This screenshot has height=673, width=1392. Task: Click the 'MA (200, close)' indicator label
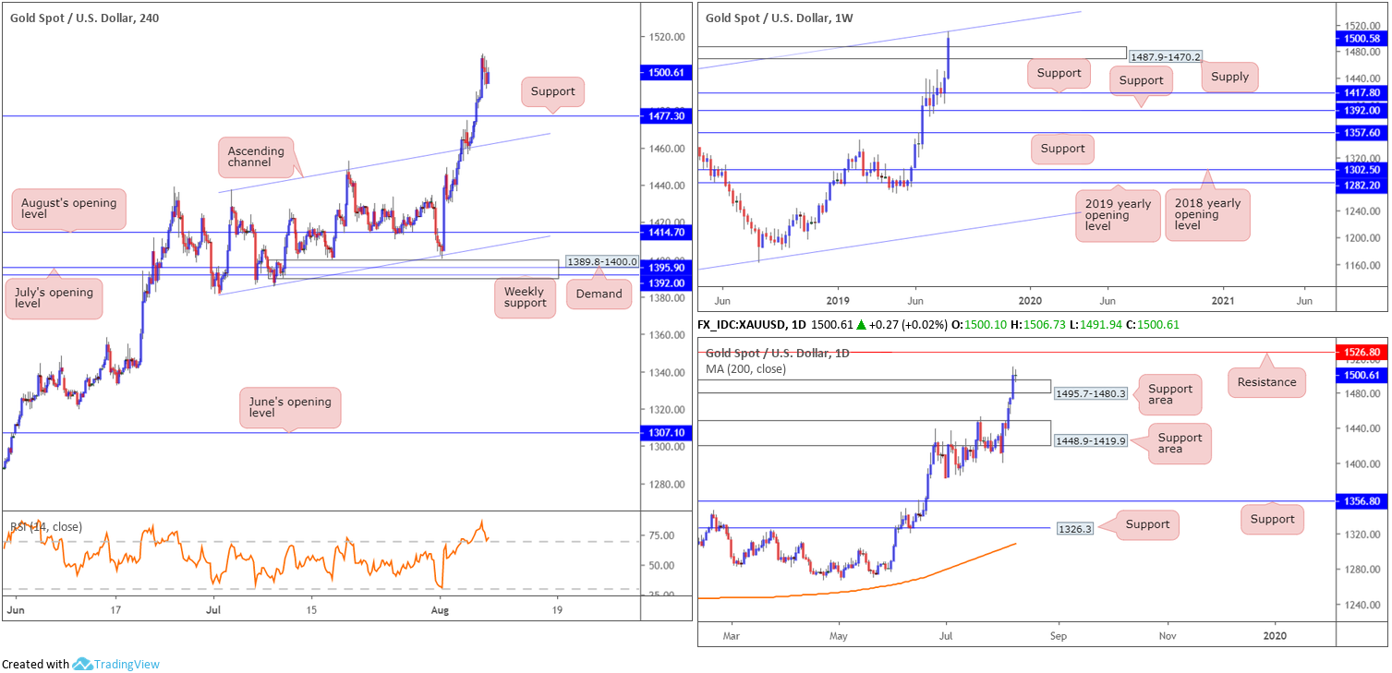745,369
